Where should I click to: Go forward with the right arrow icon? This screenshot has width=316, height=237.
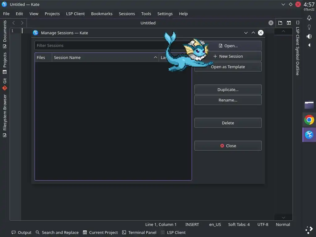22,23
